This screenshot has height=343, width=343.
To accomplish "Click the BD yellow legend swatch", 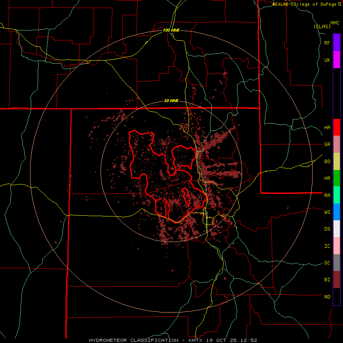I will coord(337,161).
